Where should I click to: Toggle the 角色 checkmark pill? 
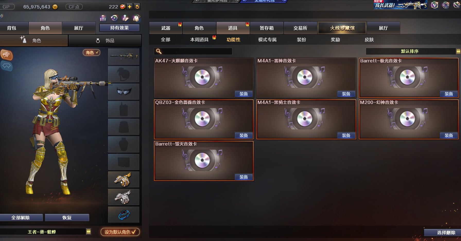92,52
